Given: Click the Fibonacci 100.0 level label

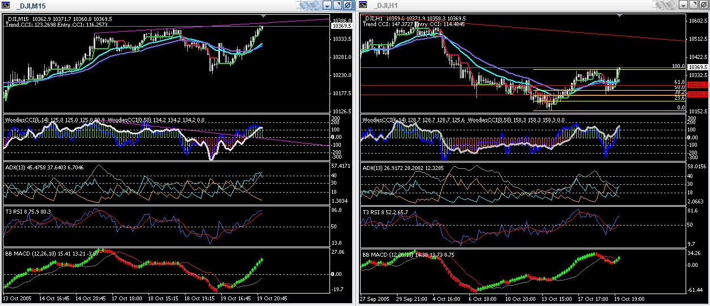Looking at the screenshot, I should pyautogui.click(x=678, y=66).
